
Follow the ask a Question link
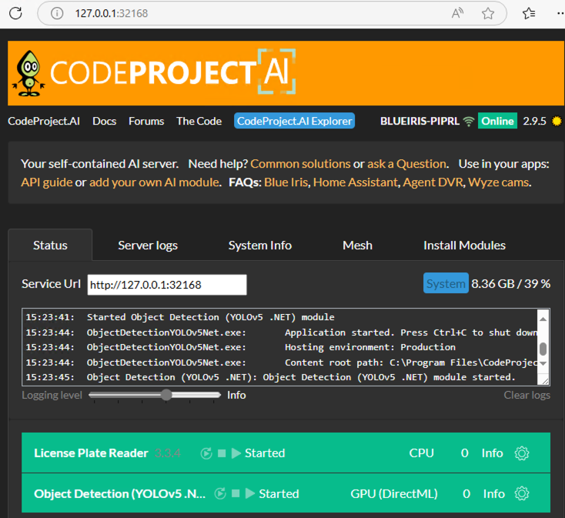[406, 164]
